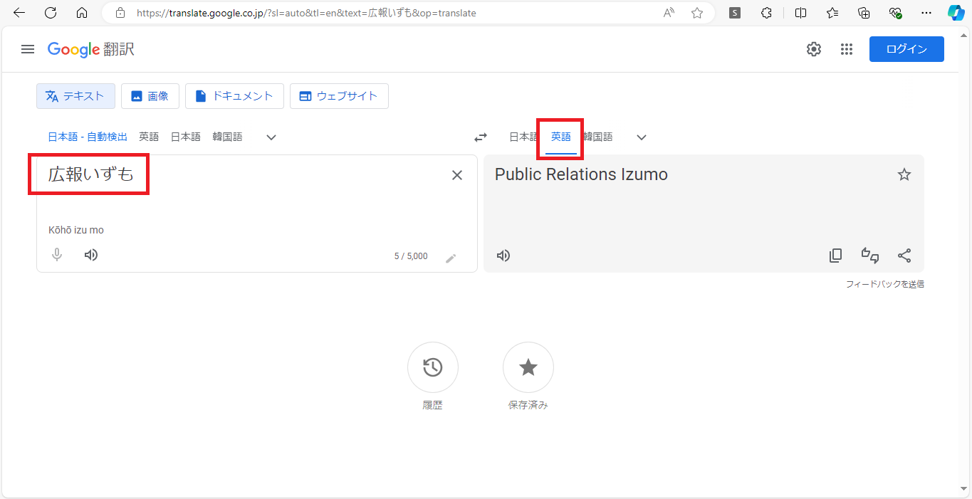Save translation with the star icon
Screen dimensions: 972x499
pyautogui.click(x=904, y=174)
